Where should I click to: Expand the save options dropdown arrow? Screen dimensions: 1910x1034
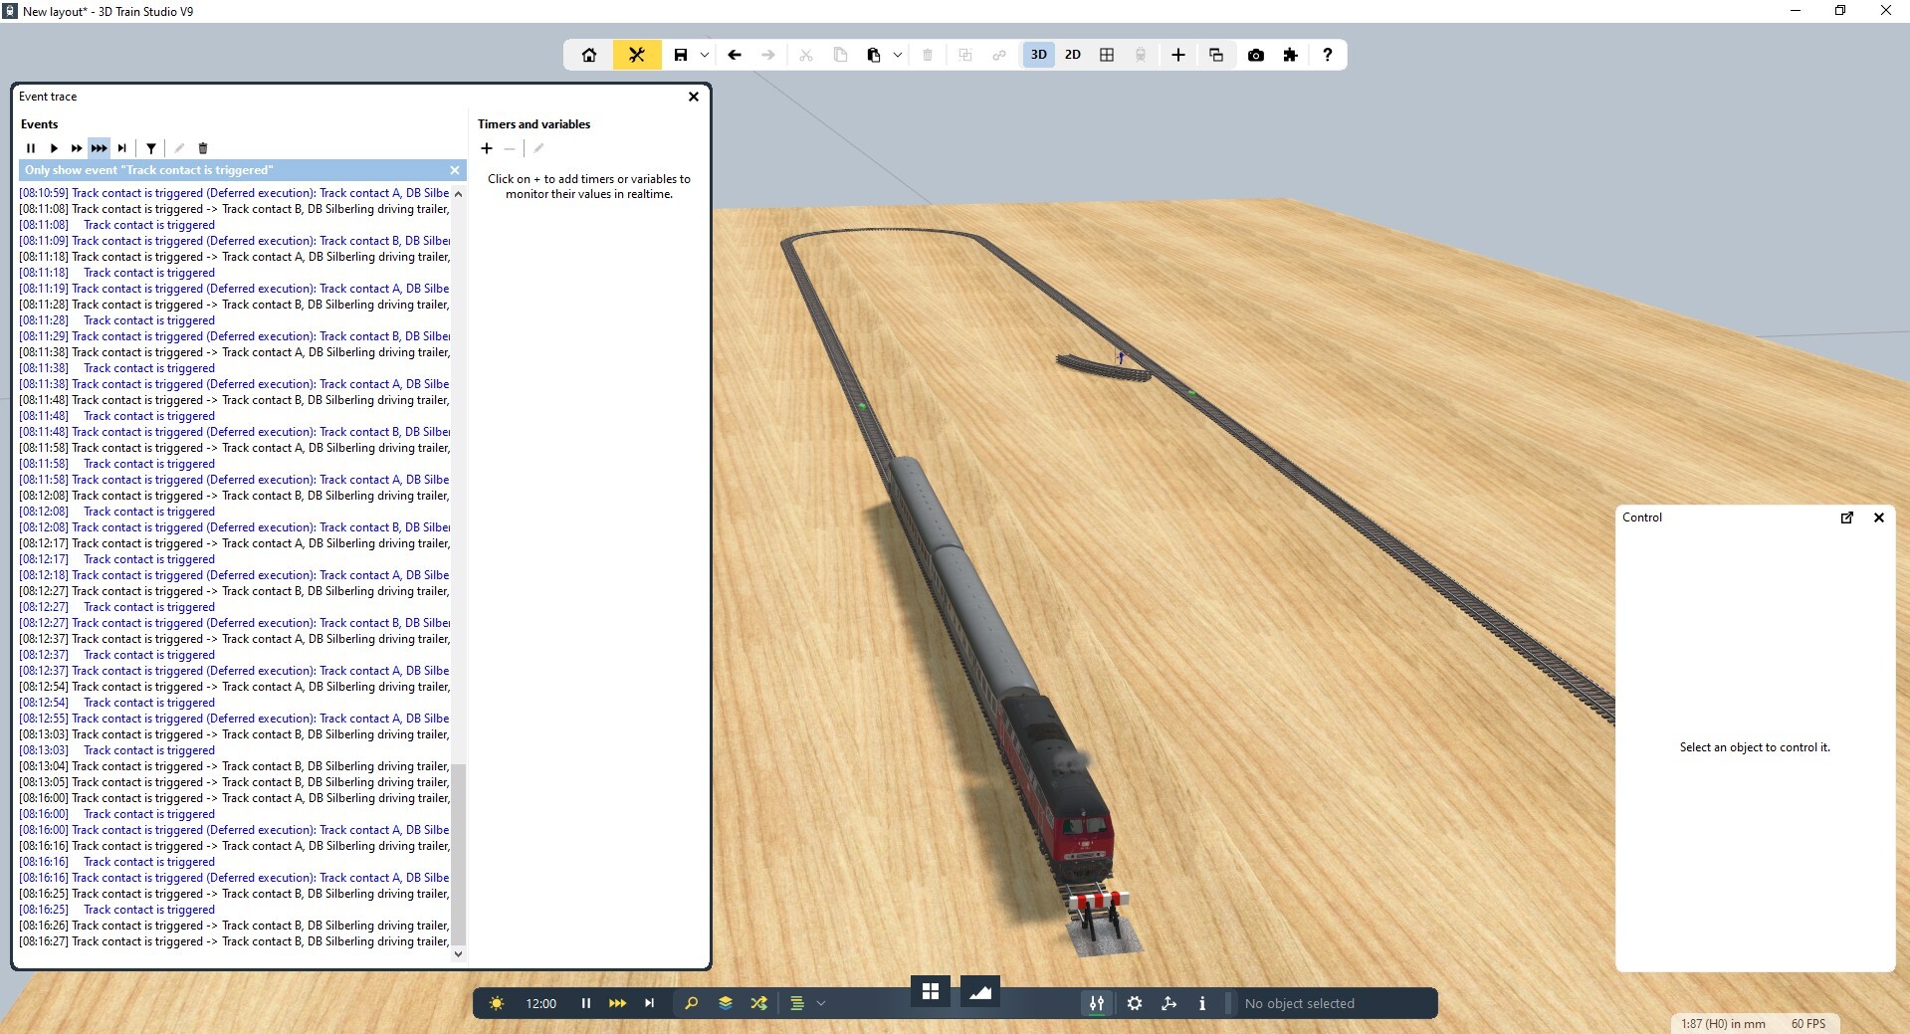coord(705,55)
